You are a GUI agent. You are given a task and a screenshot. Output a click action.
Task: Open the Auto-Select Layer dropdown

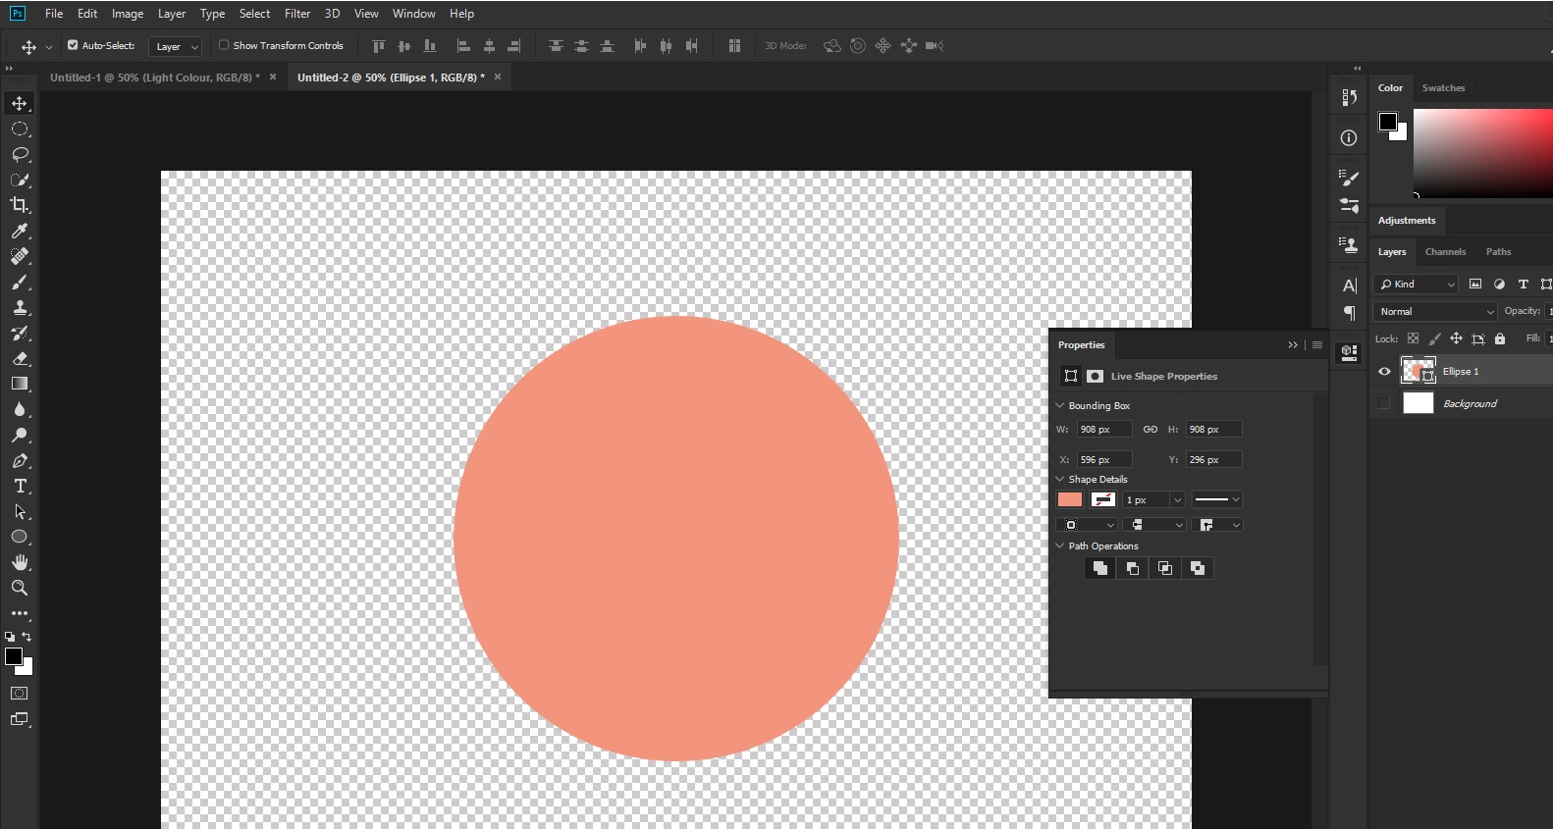tap(176, 46)
